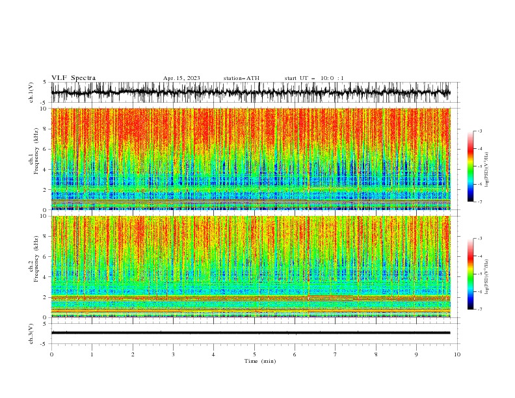Click the lower PSD color scale bar

click(x=471, y=274)
